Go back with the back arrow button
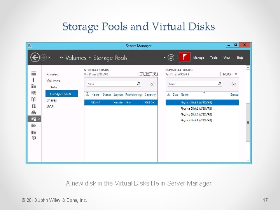 coord(35,58)
